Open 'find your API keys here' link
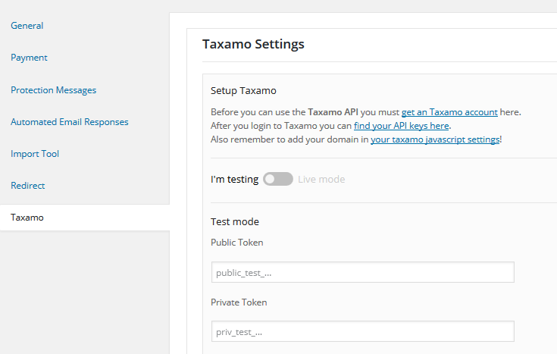This screenshot has height=354, width=557. (402, 126)
